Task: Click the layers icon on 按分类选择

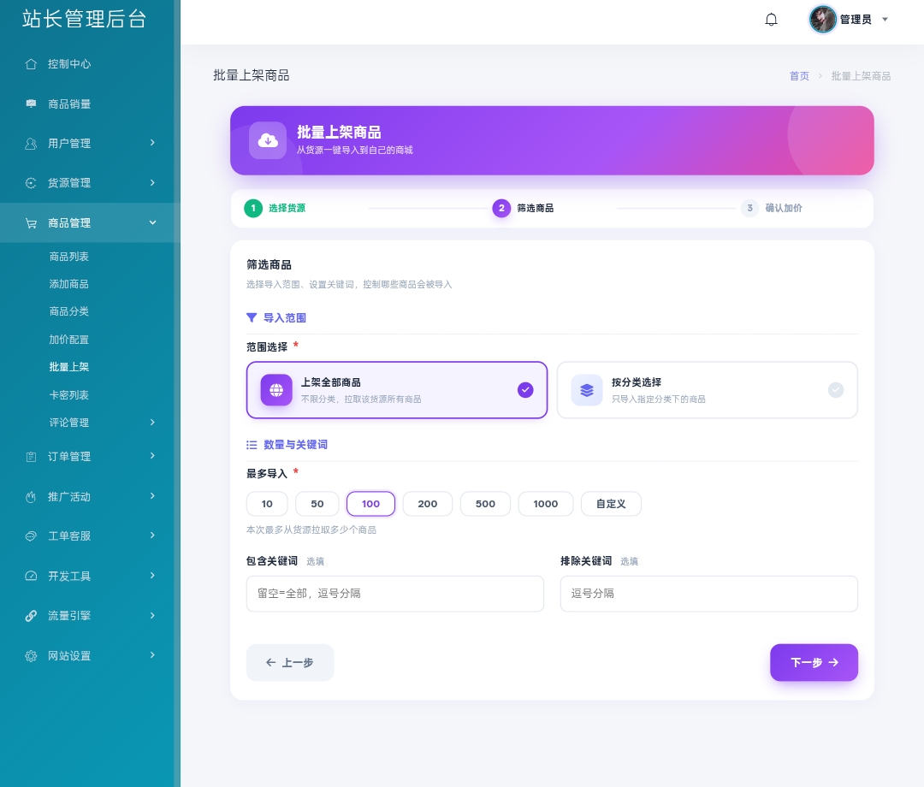Action: (587, 390)
